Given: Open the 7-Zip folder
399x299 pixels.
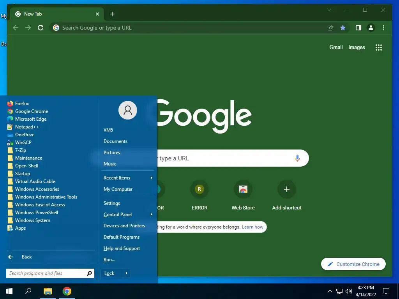Looking at the screenshot, I should (17, 150).
